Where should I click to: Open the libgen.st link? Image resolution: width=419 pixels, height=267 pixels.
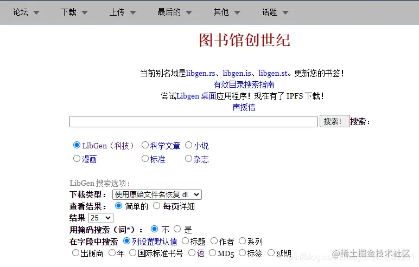click(x=273, y=73)
